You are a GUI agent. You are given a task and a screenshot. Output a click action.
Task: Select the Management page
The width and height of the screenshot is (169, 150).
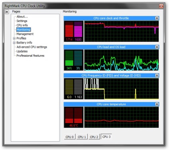(x=25, y=34)
